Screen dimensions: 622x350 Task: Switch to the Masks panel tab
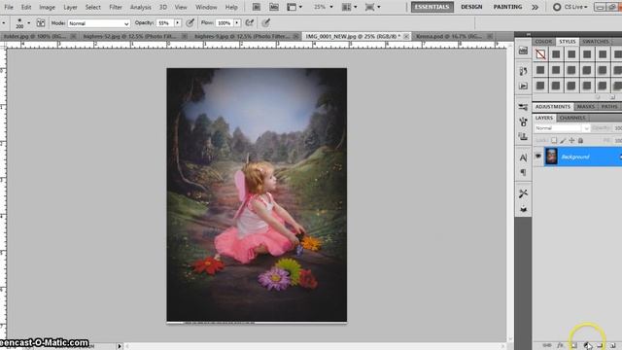(x=585, y=106)
